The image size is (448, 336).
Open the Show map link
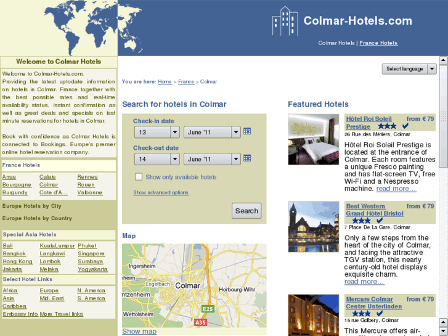click(x=139, y=331)
